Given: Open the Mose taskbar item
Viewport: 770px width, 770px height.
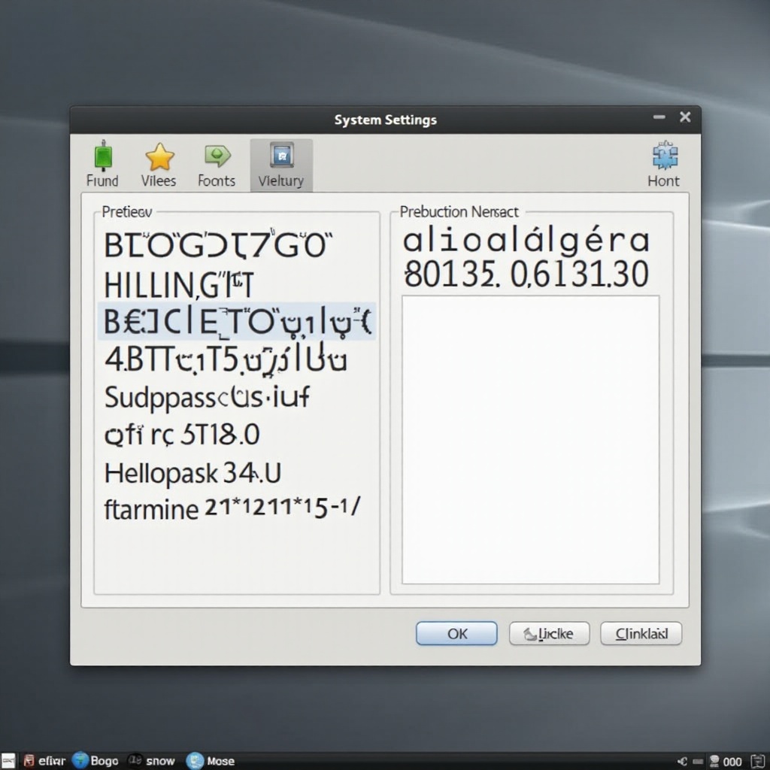Looking at the screenshot, I should [x=211, y=761].
